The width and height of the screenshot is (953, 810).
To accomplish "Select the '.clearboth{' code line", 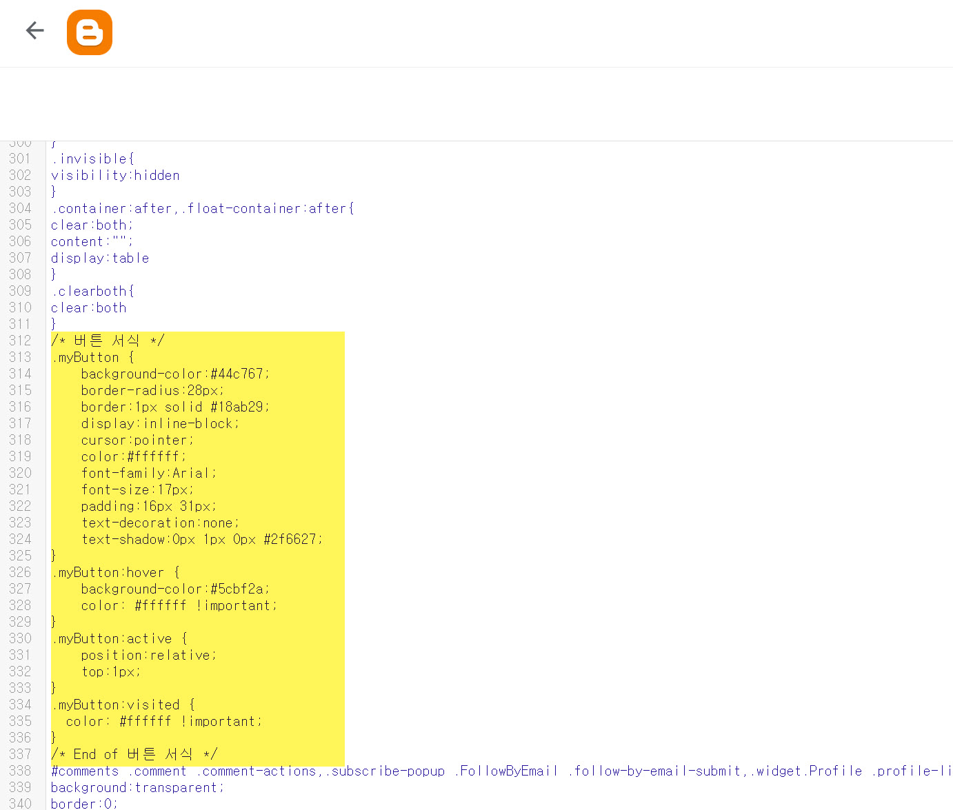I will (x=92, y=291).
